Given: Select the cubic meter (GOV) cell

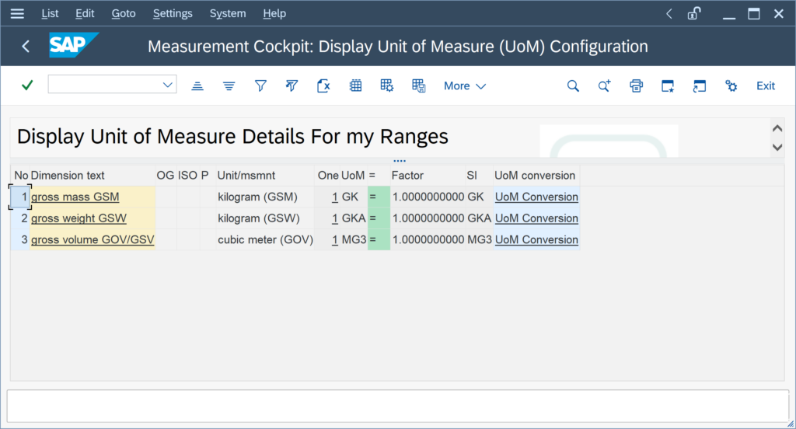Looking at the screenshot, I should pyautogui.click(x=266, y=239).
